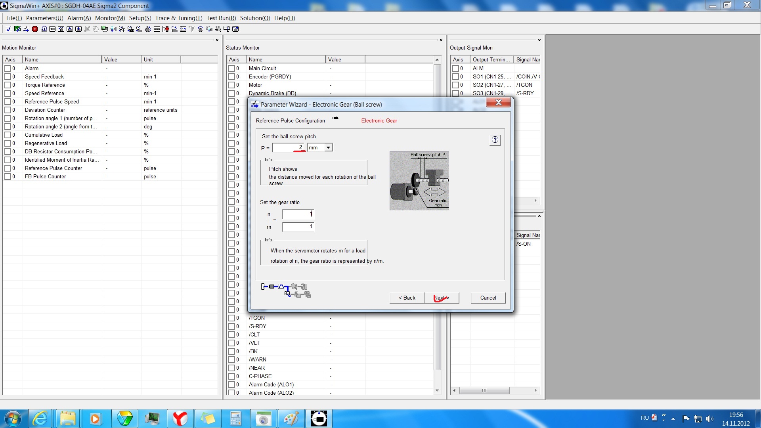Click the red circular stop icon in toolbar
761x428 pixels.
pyautogui.click(x=35, y=29)
